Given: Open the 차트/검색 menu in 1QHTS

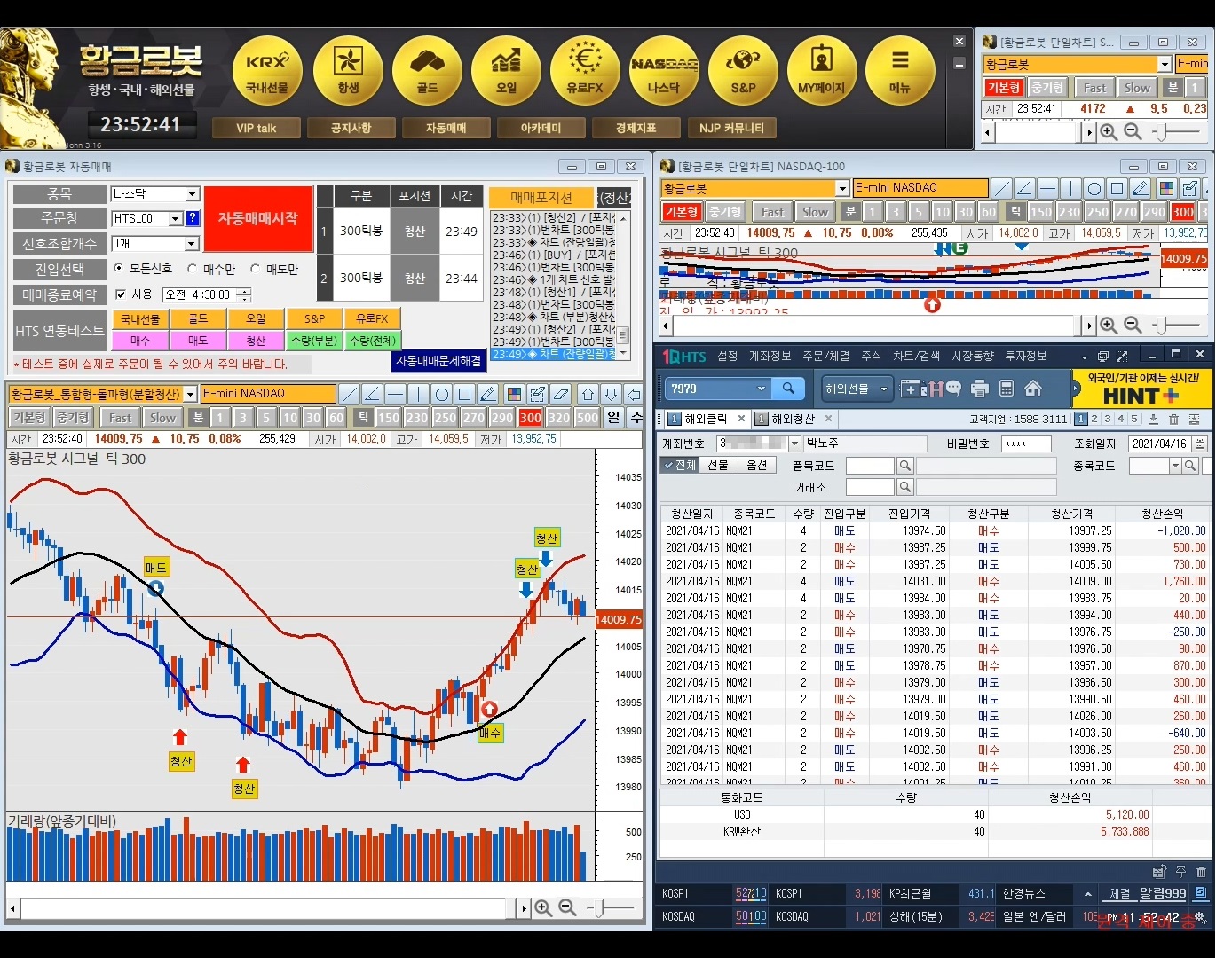Looking at the screenshot, I should point(916,356).
